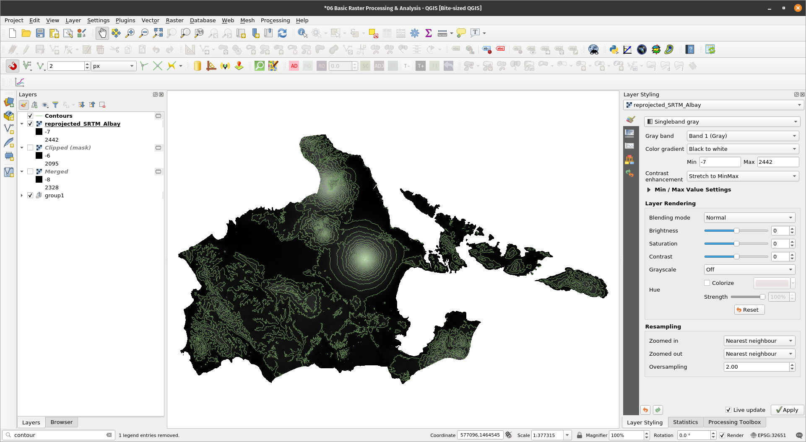Toggle the Colorize checkbox
Screen dimensions: 806x442
tap(707, 283)
